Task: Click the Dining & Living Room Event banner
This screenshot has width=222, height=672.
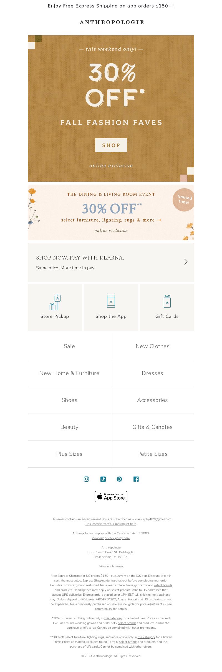Action: pos(111,212)
